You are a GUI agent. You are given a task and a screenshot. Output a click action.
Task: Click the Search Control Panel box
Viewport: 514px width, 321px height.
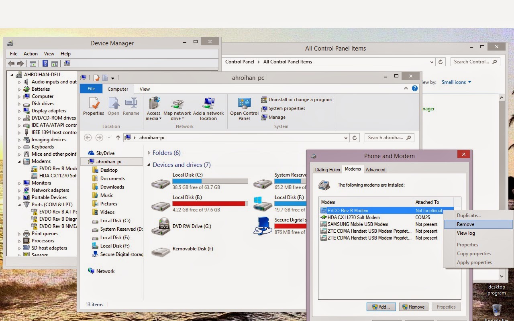tap(475, 62)
